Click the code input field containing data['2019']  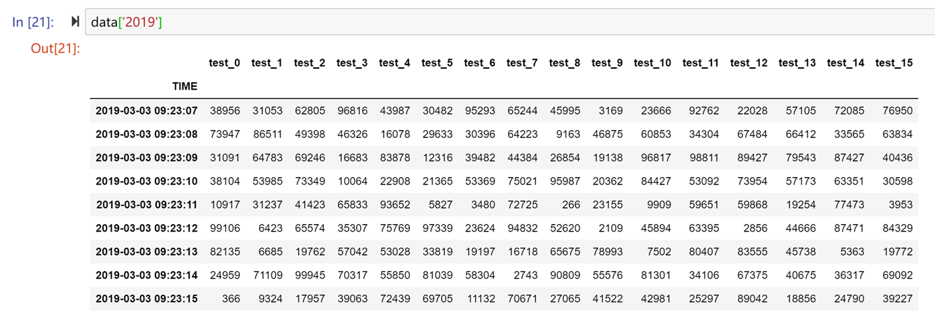tap(510, 22)
